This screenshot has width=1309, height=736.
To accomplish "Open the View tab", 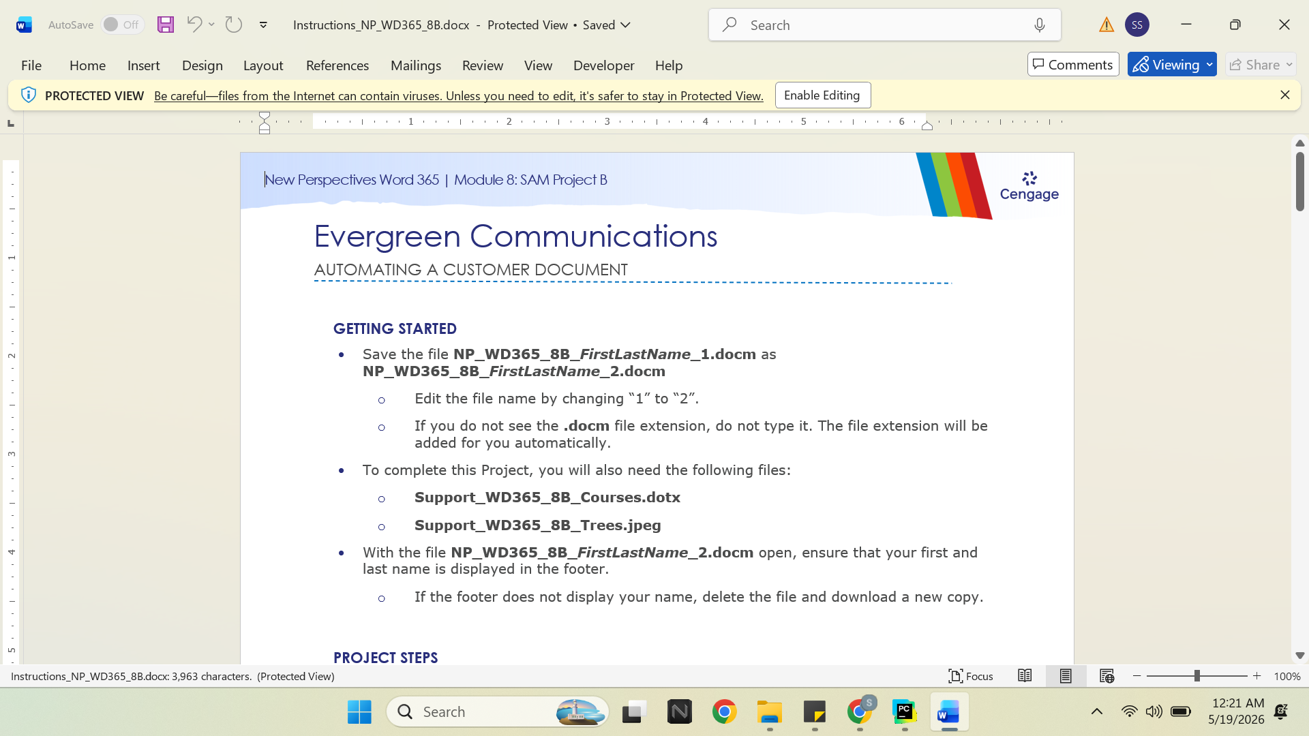I will pos(538,65).
